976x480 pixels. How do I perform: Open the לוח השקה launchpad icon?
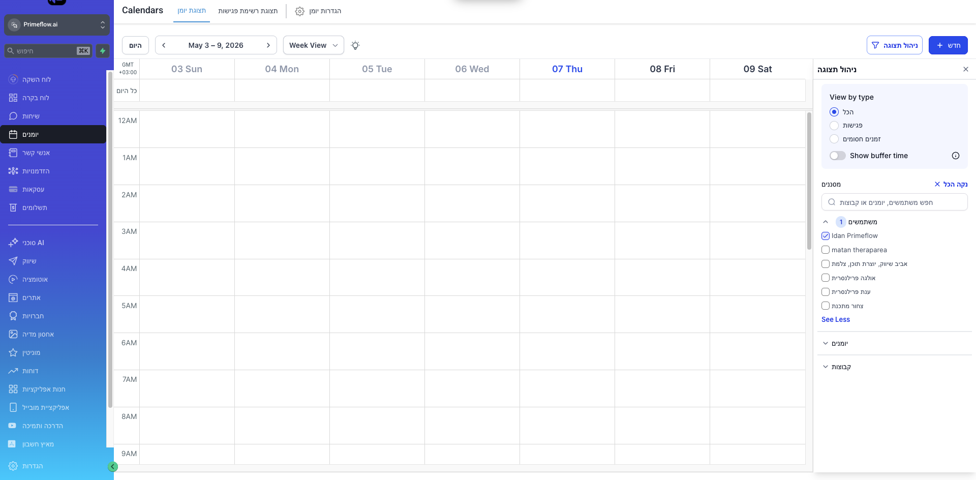coord(13,79)
